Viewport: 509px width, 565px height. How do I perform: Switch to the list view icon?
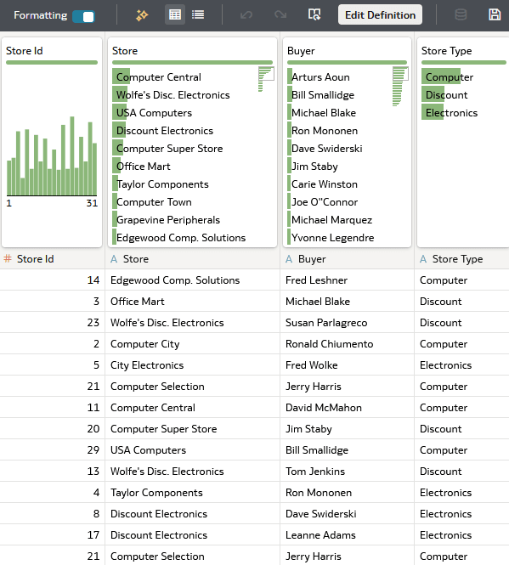tap(198, 14)
